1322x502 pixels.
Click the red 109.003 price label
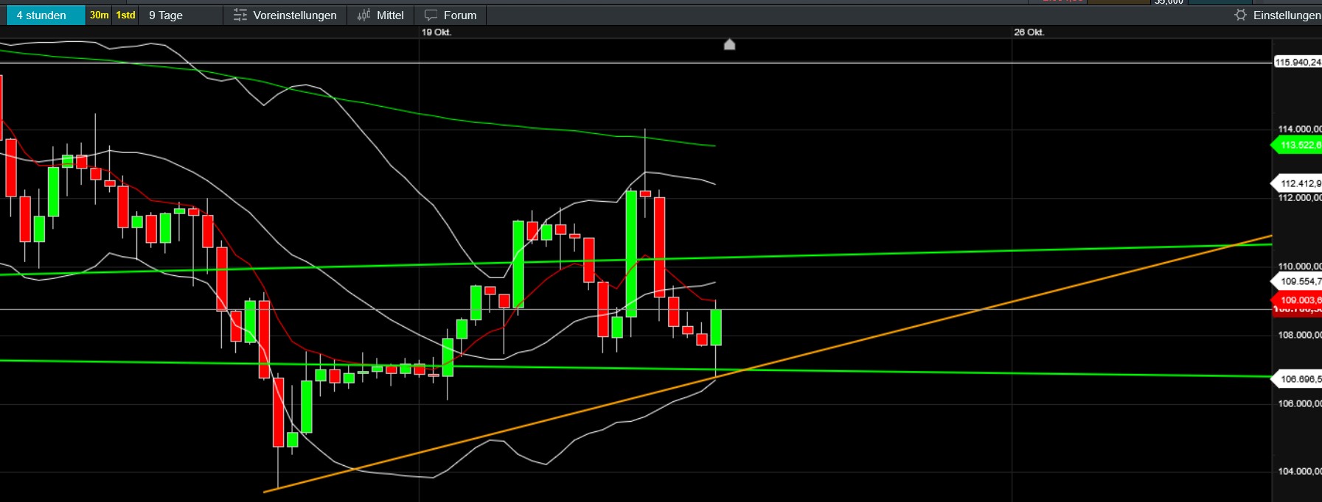point(1299,300)
